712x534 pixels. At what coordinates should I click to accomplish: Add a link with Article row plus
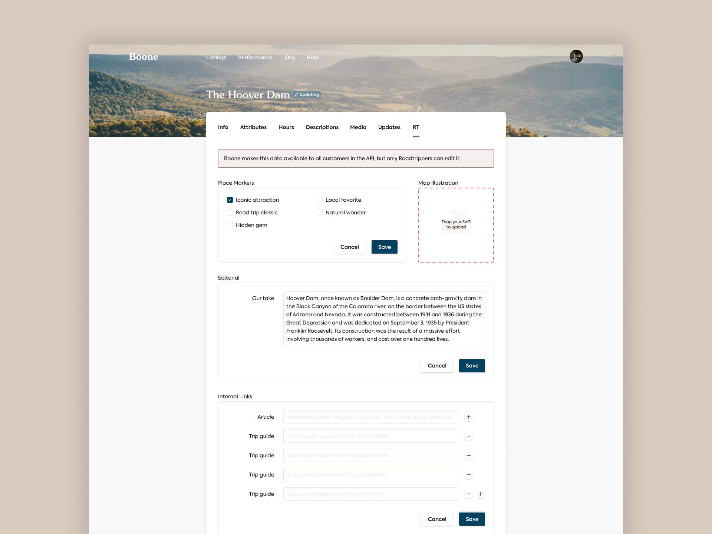coord(469,417)
